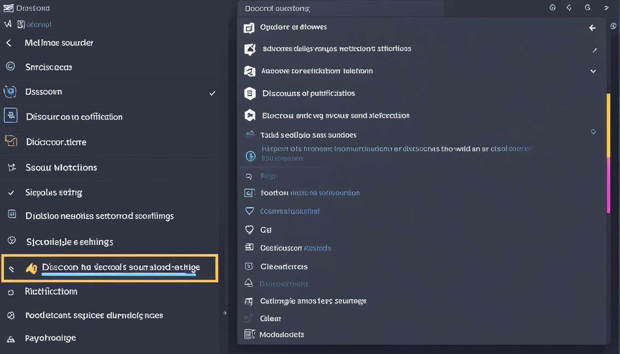The image size is (620, 354).
Task: Open the heart icon beside the 'Cai' entry
Action: (x=250, y=230)
